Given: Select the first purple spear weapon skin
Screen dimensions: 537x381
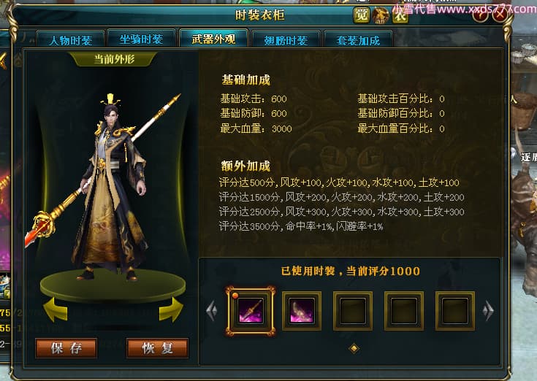Looking at the screenshot, I should [251, 311].
